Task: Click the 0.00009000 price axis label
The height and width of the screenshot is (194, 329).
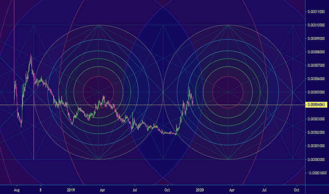Action: pyautogui.click(x=316, y=38)
